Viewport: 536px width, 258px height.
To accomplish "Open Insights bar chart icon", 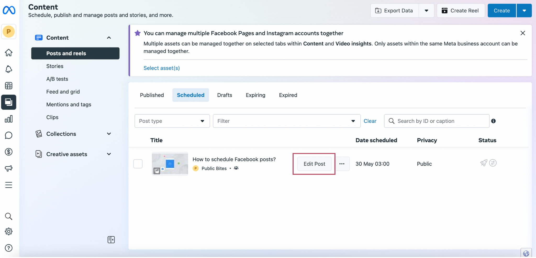I will 9,119.
